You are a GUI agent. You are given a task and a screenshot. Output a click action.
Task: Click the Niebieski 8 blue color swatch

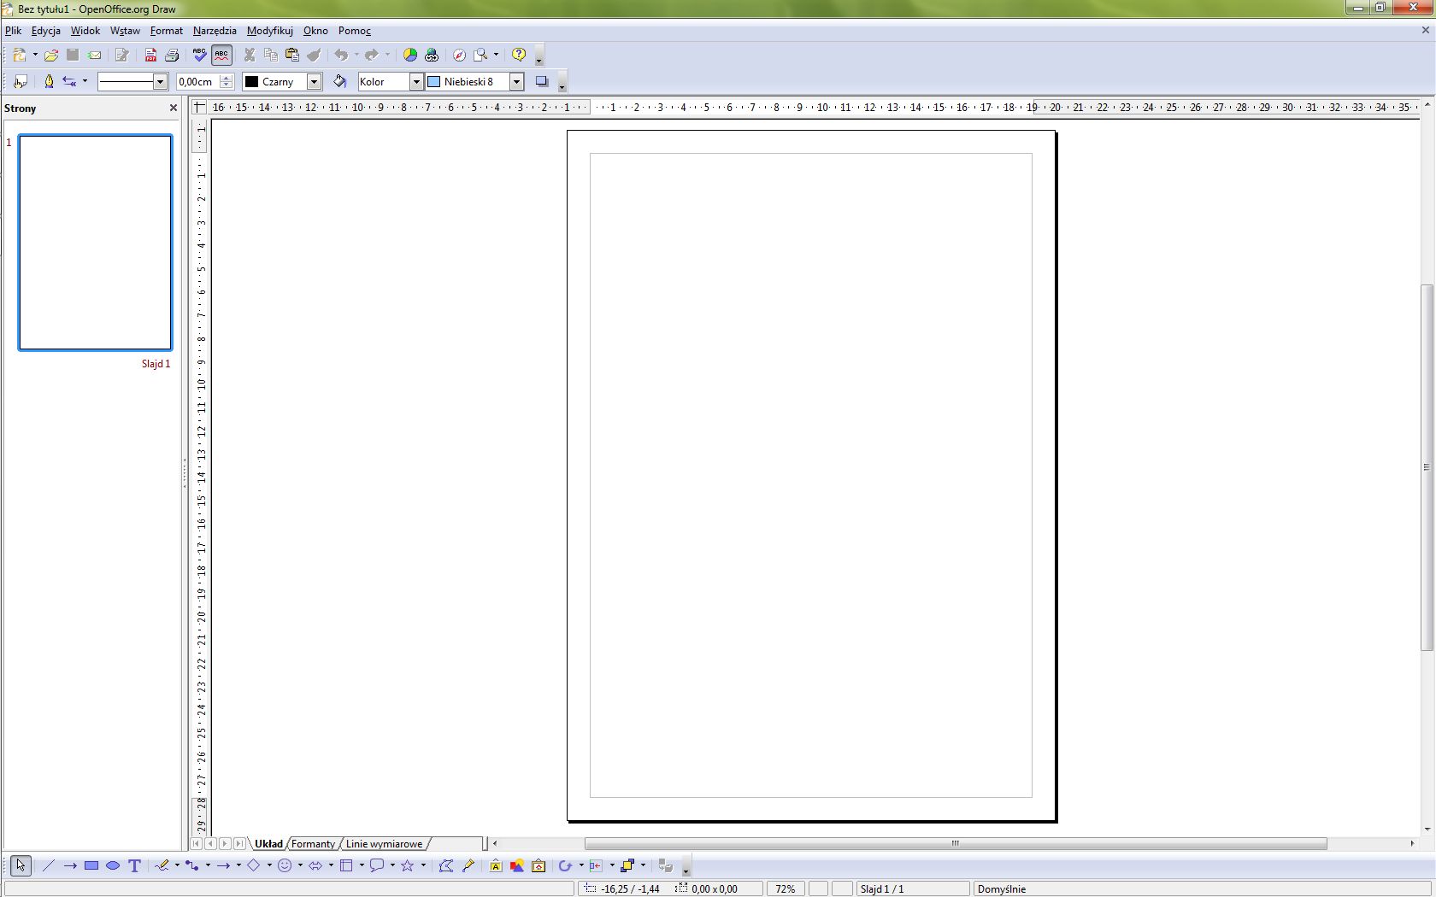coord(434,81)
